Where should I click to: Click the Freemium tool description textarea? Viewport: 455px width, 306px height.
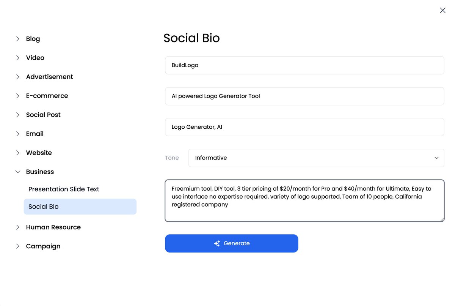(304, 200)
